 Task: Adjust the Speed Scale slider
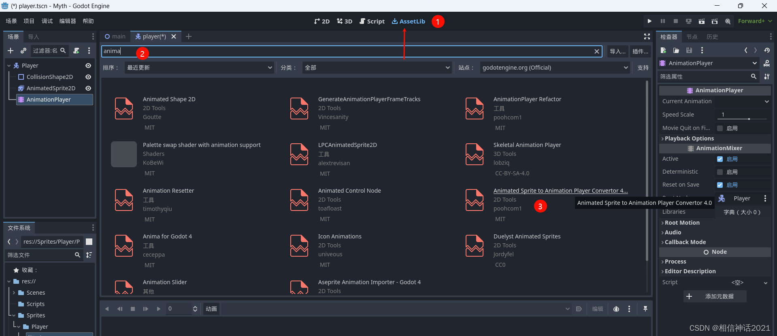pyautogui.click(x=743, y=119)
